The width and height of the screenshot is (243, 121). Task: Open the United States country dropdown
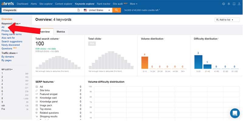pyautogui.click(x=97, y=10)
